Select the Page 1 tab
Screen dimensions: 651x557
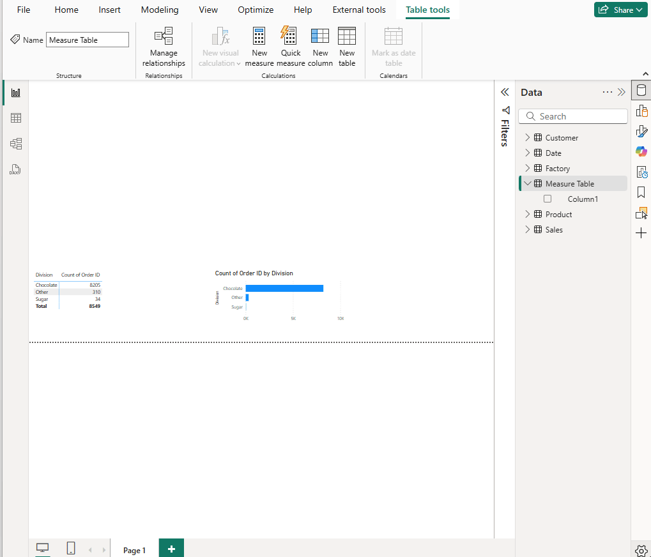pos(135,550)
